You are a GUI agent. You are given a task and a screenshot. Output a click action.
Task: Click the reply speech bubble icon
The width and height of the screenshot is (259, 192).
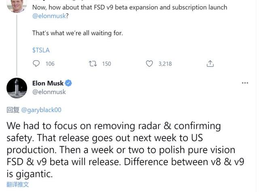(x=36, y=64)
